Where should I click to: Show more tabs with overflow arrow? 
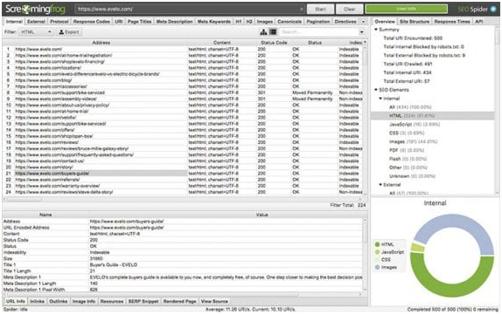click(363, 22)
